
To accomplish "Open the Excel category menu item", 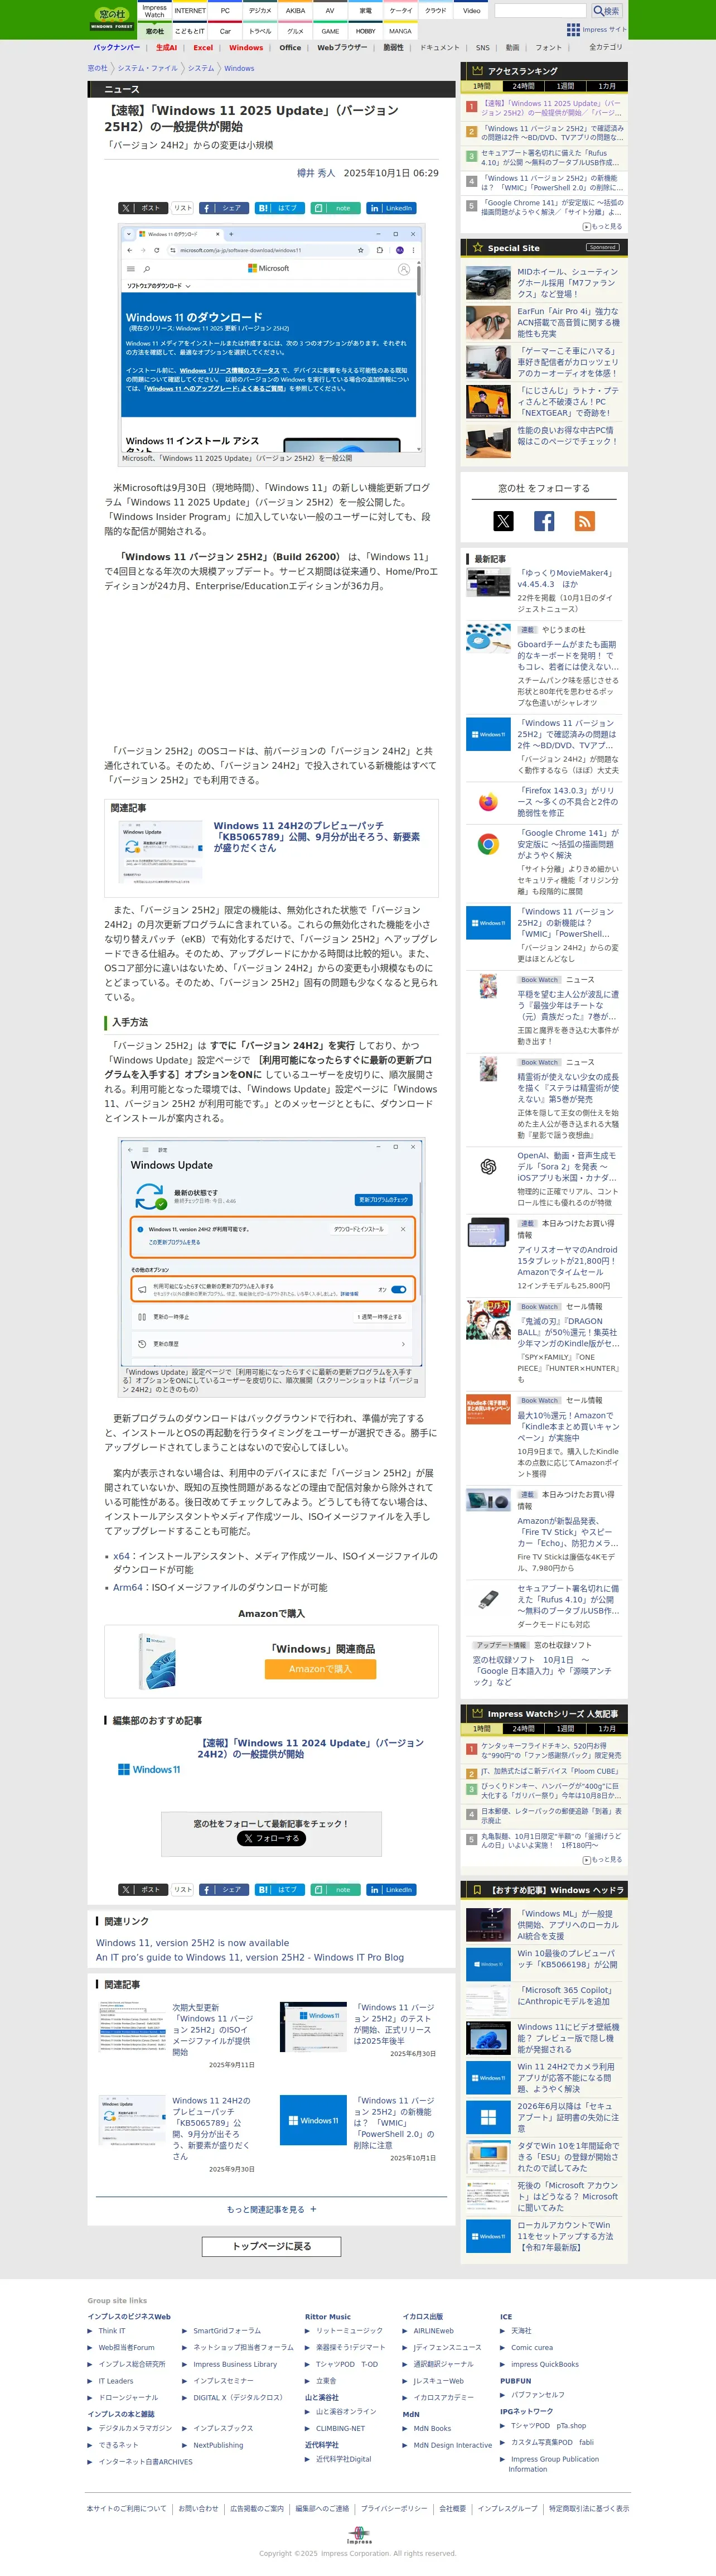I will [203, 47].
